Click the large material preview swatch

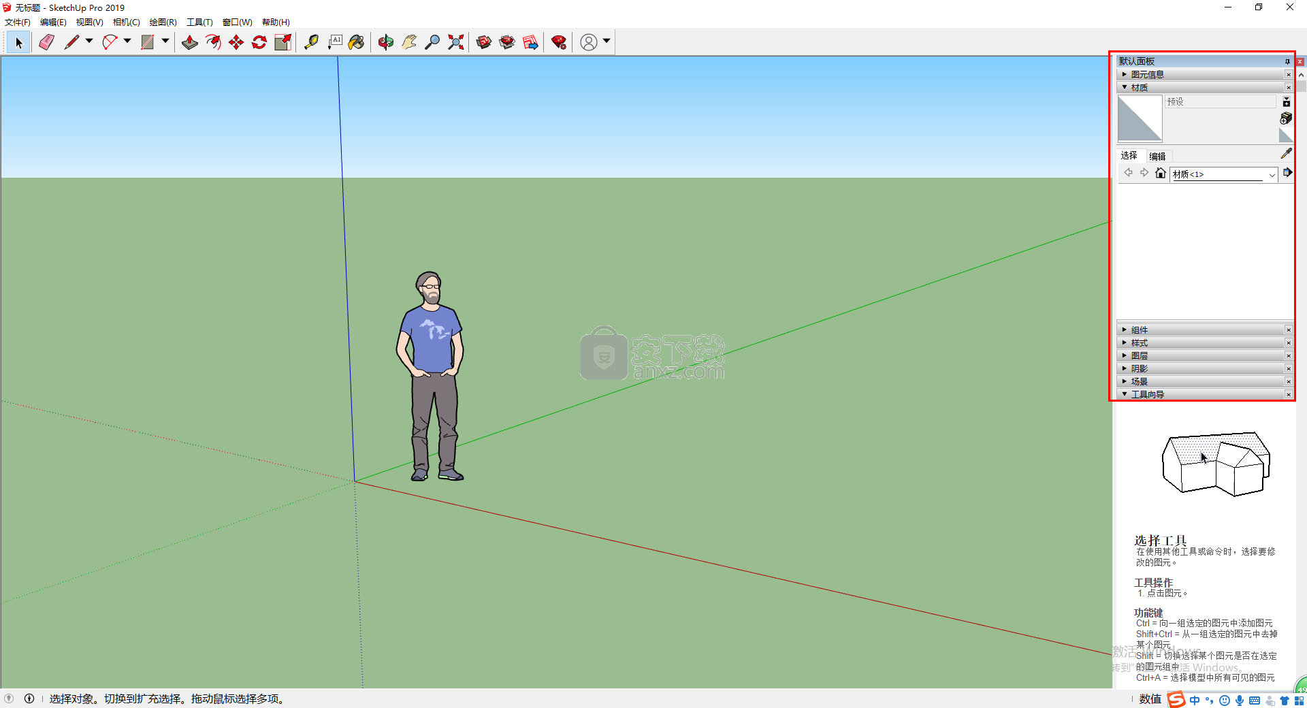1140,118
